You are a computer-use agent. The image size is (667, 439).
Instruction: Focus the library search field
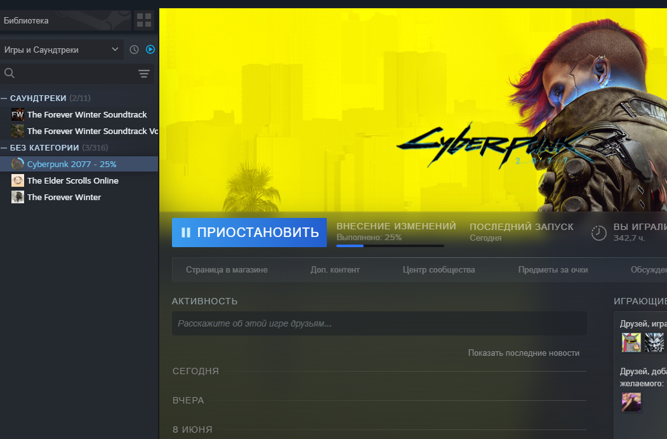pyautogui.click(x=77, y=73)
